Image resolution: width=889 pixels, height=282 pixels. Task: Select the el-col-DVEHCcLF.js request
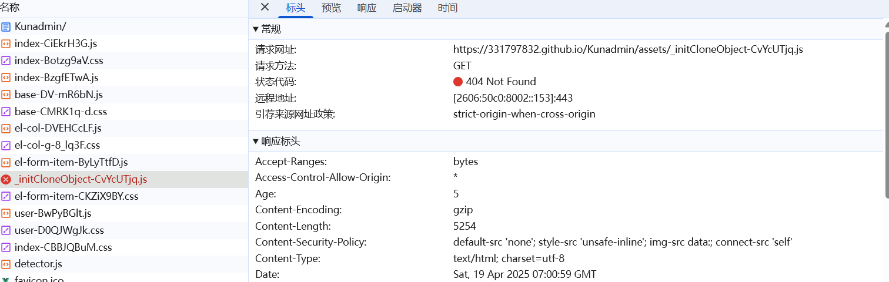(x=124, y=128)
